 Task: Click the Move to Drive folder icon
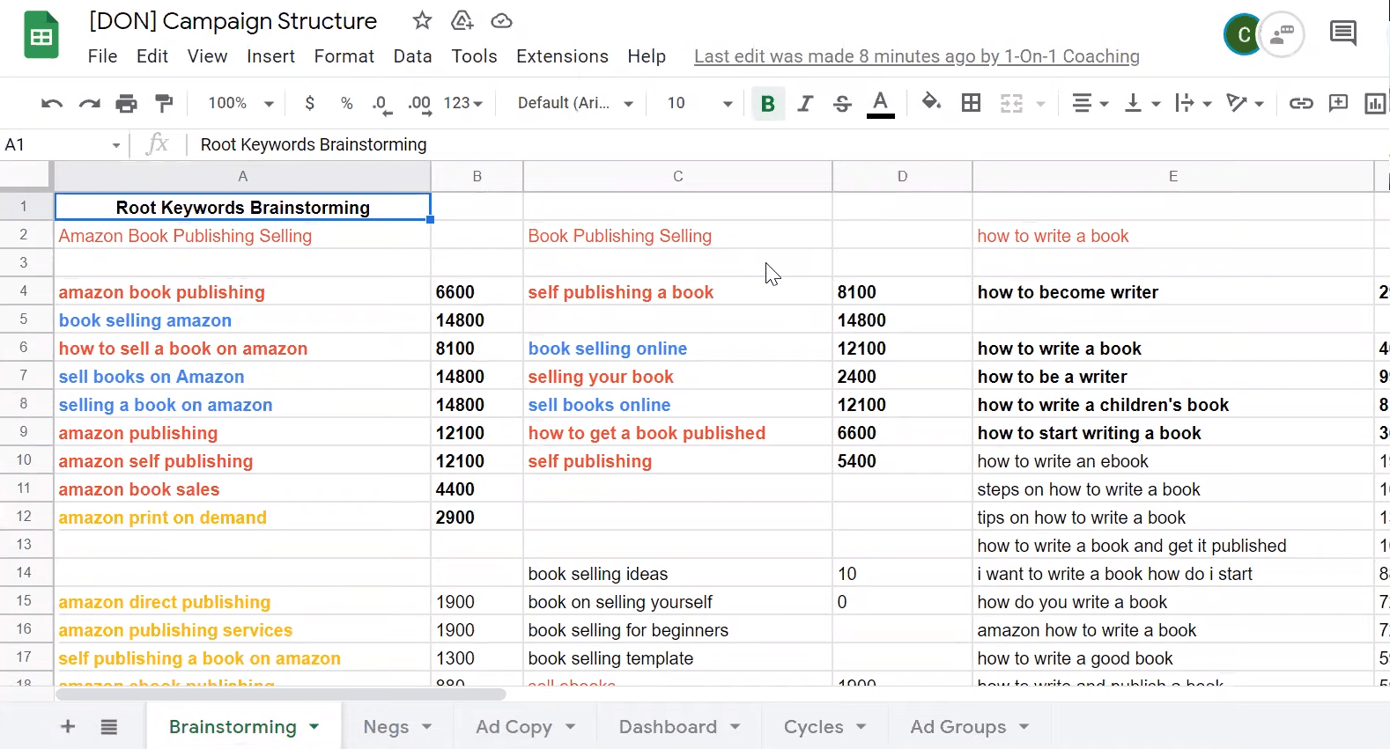pos(462,20)
